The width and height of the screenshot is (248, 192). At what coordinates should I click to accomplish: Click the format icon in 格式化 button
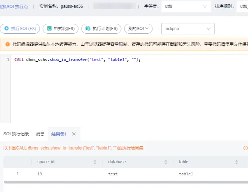click(x=49, y=28)
